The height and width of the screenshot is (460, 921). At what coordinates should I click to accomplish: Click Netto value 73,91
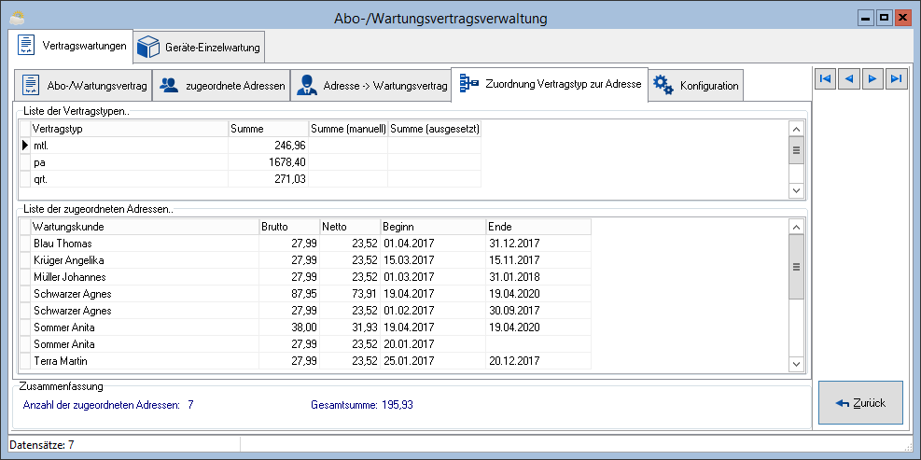tap(364, 294)
